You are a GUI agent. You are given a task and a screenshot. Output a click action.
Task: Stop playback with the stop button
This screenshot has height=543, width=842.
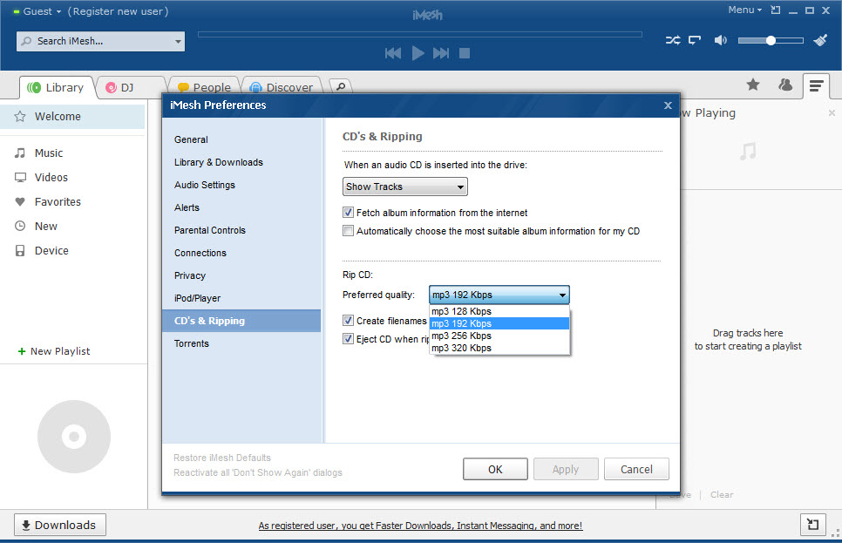coord(465,53)
